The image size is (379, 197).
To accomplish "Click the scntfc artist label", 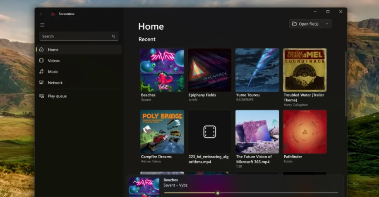I will [193, 100].
